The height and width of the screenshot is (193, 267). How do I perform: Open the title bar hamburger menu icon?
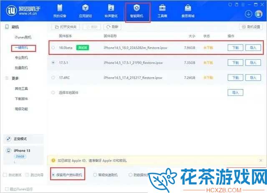(x=243, y=5)
